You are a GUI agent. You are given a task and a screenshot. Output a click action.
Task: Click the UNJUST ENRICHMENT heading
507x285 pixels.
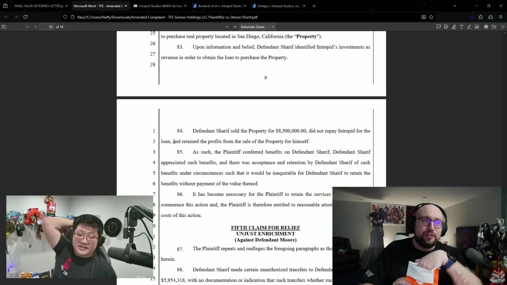coord(265,234)
